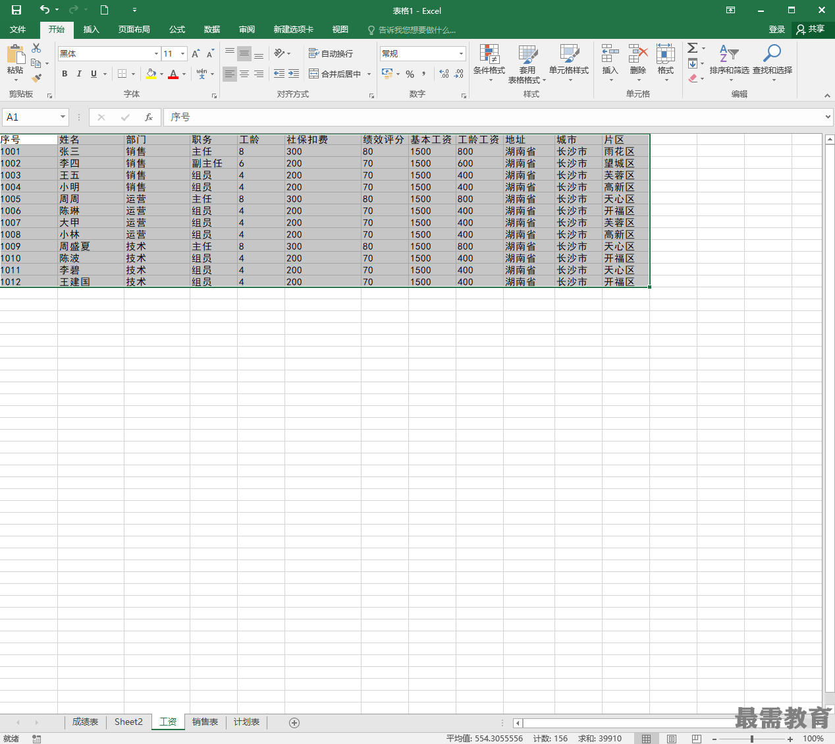Click the 共享 (Share) button
Image resolution: width=835 pixels, height=744 pixels.
click(811, 30)
